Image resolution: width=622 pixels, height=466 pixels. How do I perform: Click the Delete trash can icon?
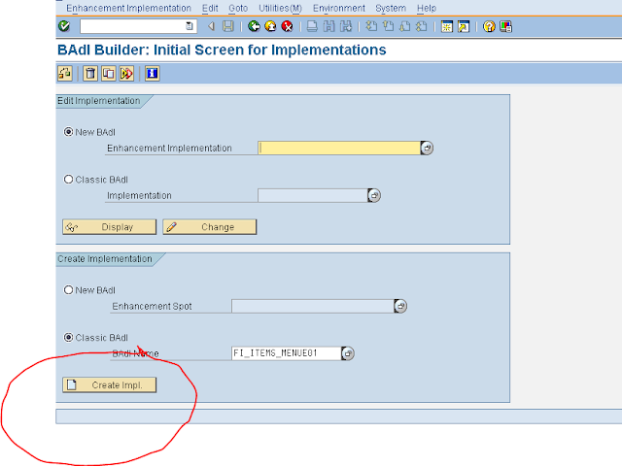pos(90,74)
